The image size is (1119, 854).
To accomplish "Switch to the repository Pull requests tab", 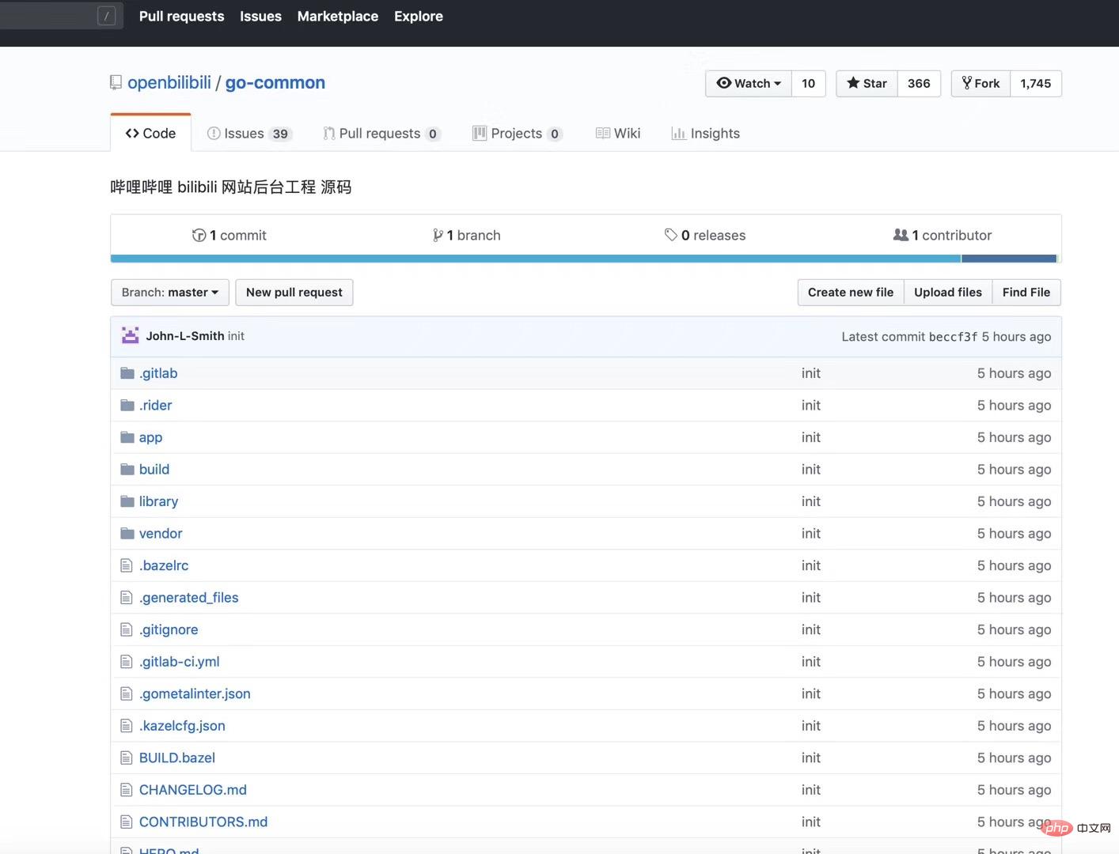I will tap(381, 133).
